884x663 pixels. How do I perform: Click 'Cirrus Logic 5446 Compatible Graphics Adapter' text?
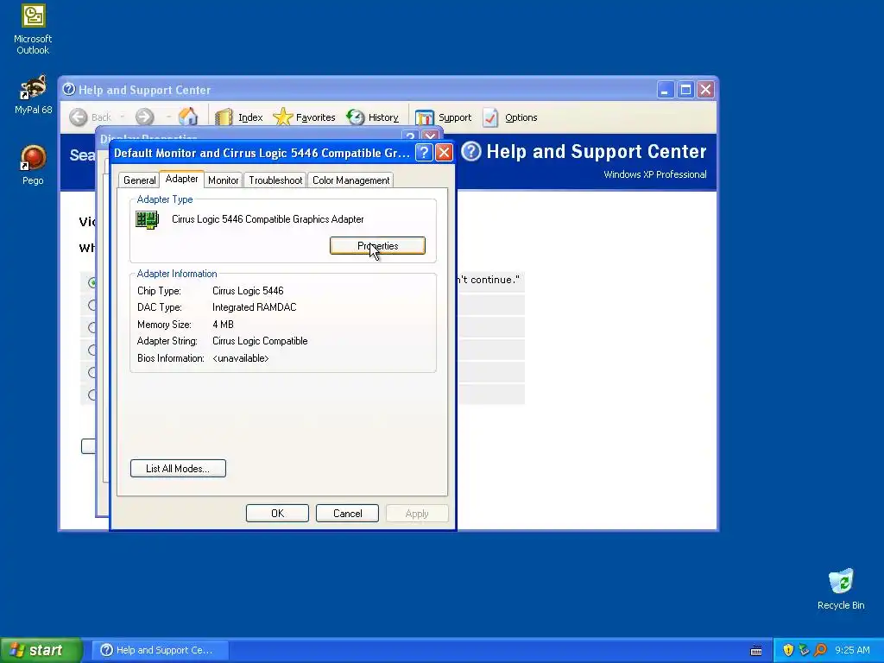coord(268,219)
